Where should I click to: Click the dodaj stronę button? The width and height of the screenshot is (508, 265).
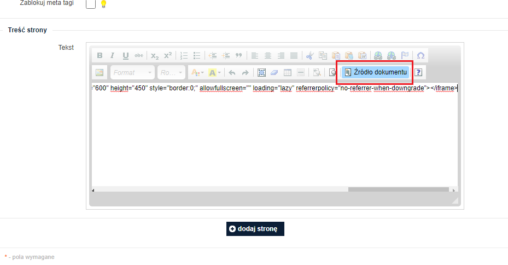255,229
